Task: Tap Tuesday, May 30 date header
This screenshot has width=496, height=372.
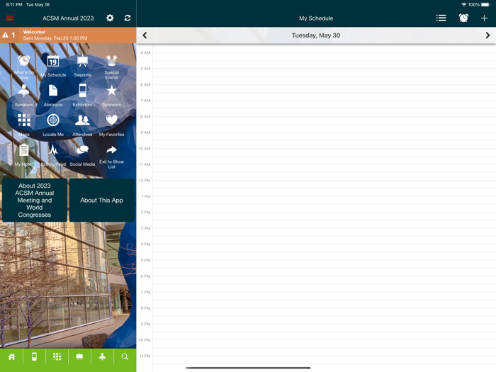Action: 316,35
